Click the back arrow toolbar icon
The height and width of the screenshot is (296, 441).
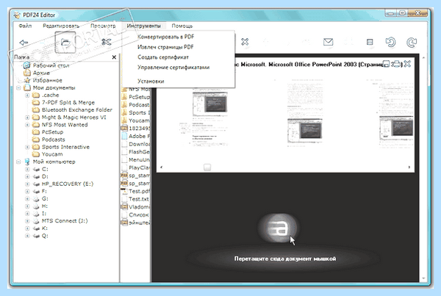tap(24, 43)
